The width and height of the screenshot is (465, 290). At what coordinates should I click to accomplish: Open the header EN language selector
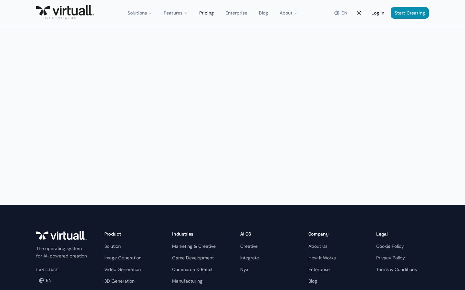pyautogui.click(x=341, y=13)
